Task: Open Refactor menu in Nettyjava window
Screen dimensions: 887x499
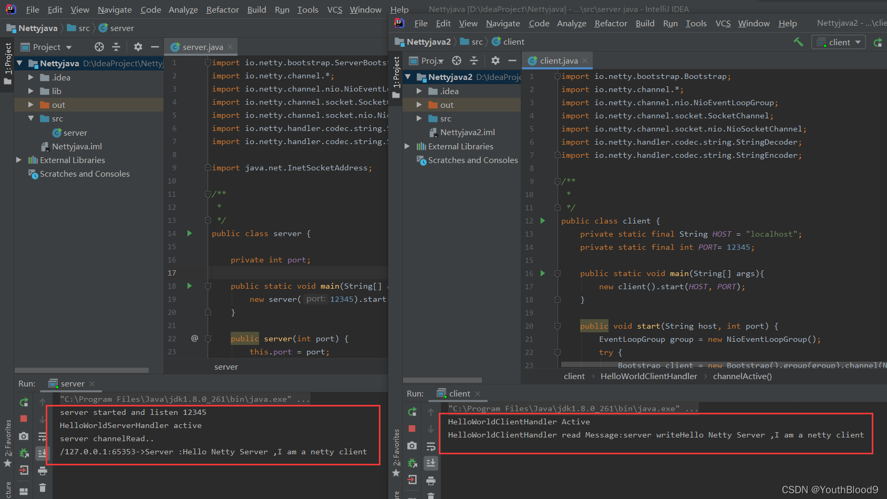Action: point(222,9)
